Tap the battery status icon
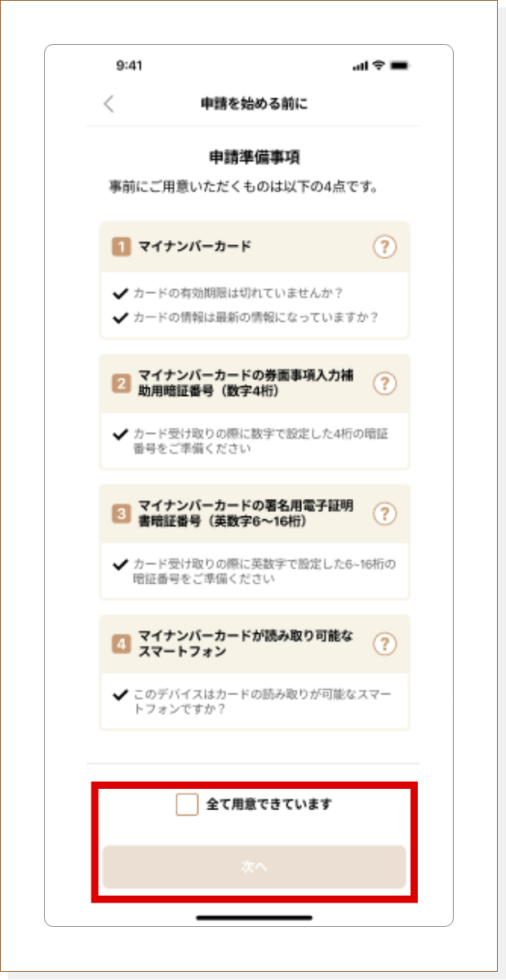The height and width of the screenshot is (980, 506). pos(398,66)
